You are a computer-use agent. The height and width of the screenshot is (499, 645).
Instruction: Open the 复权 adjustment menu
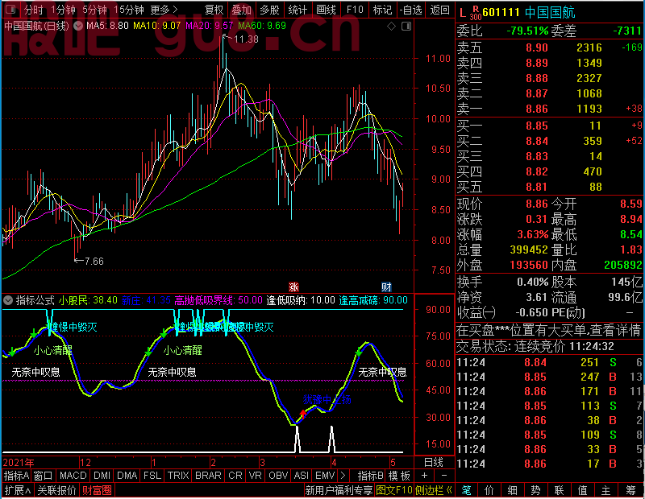click(214, 10)
